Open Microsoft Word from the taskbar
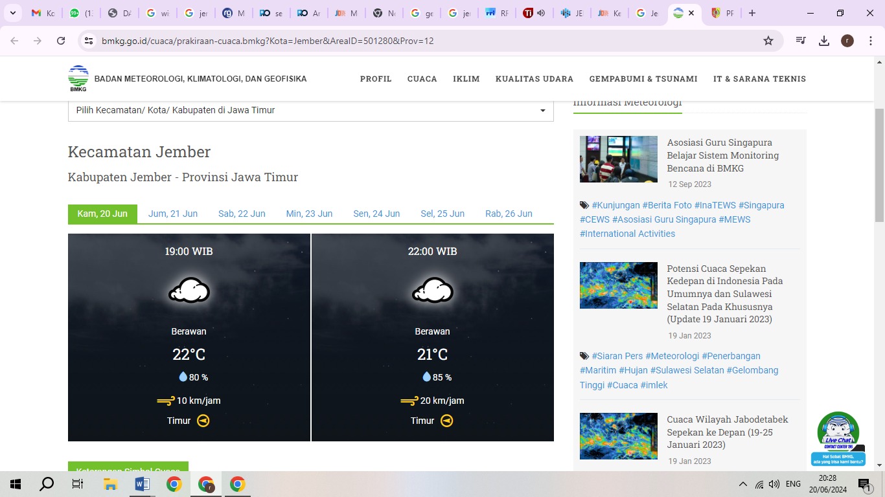This screenshot has height=497, width=885. pos(142,484)
